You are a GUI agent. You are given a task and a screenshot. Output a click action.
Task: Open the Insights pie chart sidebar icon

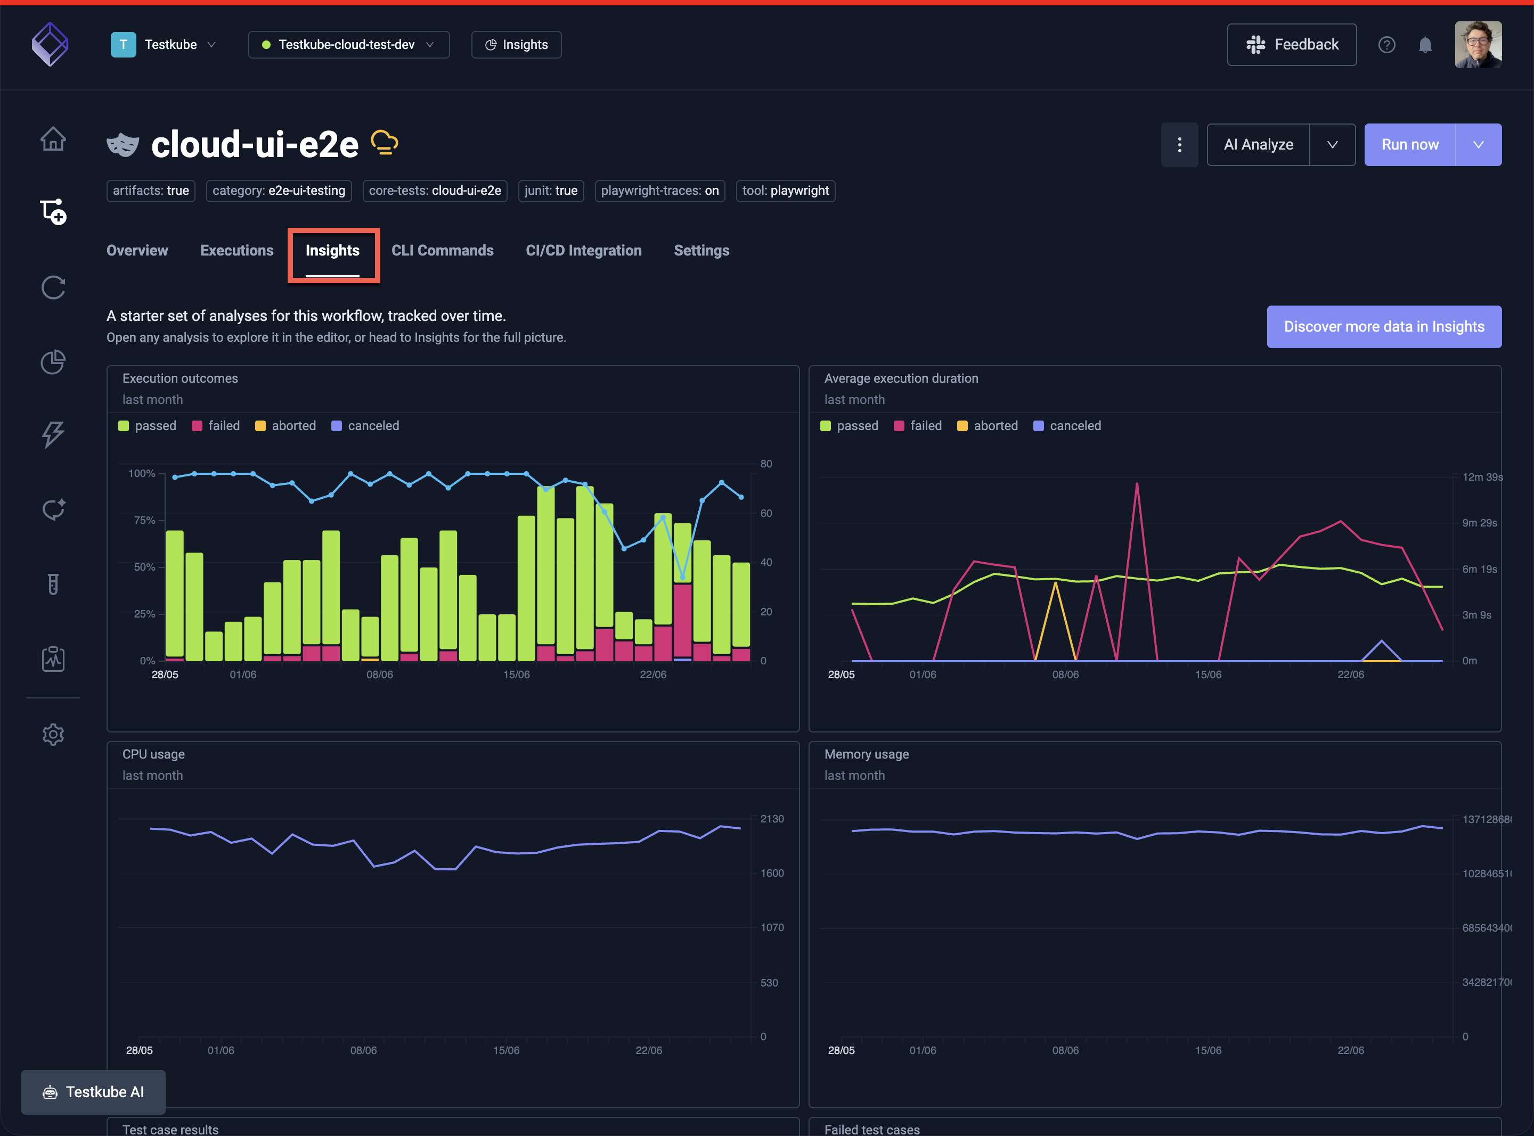[53, 361]
